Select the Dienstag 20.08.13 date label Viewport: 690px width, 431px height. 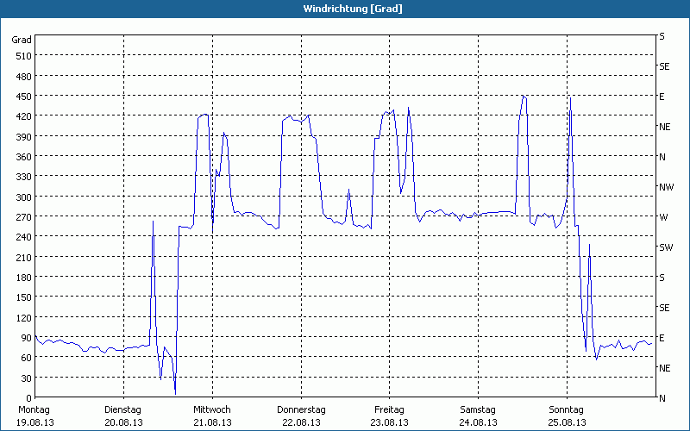tap(122, 415)
